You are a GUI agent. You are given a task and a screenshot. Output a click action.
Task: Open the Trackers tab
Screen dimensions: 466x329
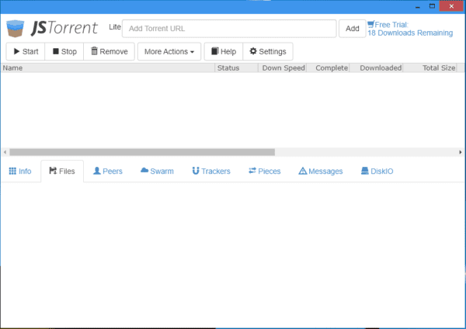tap(211, 171)
